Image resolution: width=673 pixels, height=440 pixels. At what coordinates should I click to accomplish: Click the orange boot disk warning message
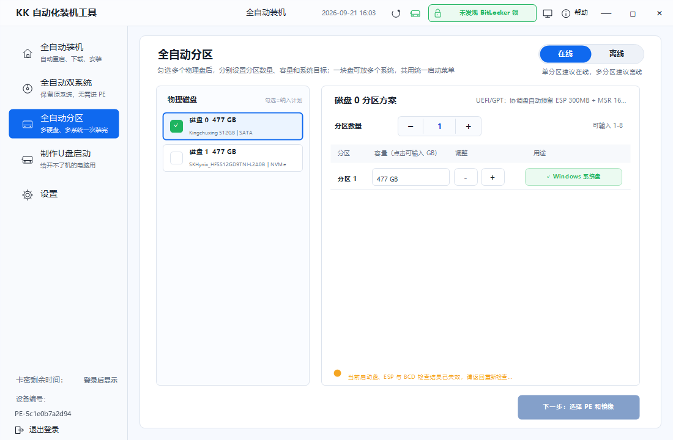[429, 377]
